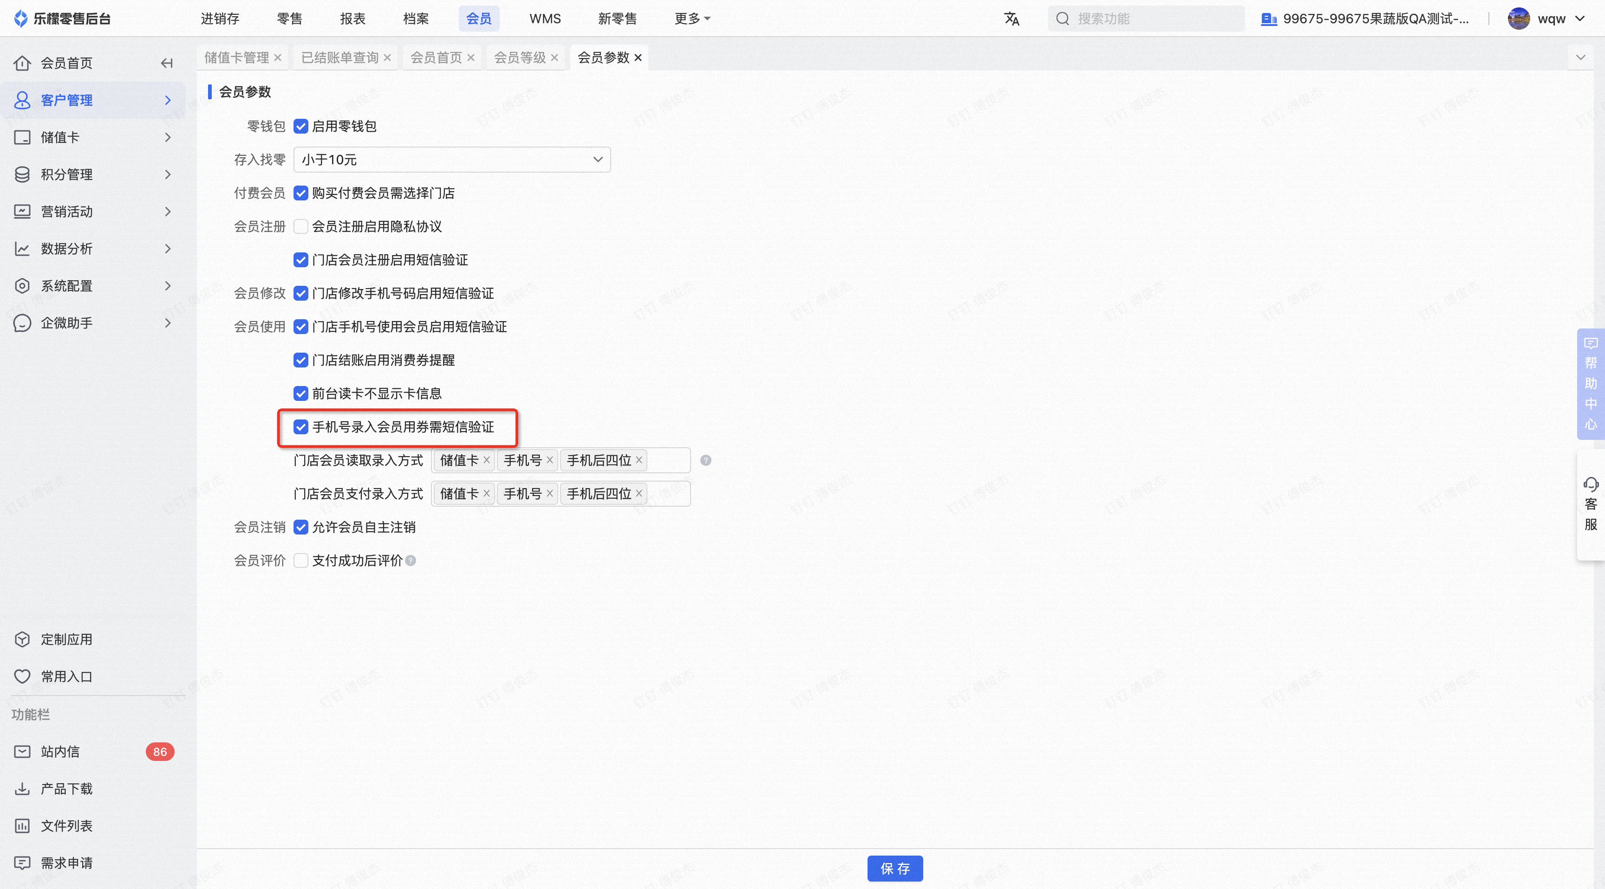Expand 积分管理 submenu chevron
The height and width of the screenshot is (889, 1605).
click(168, 174)
